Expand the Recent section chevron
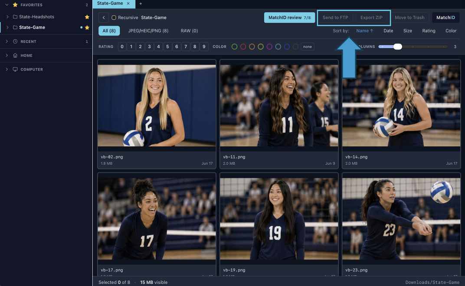 pos(7,42)
